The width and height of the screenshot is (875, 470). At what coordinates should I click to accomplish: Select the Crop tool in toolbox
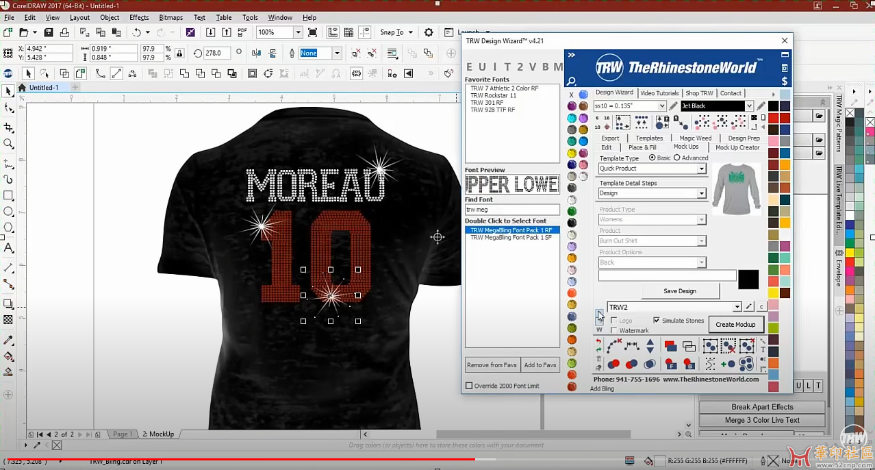pos(9,127)
